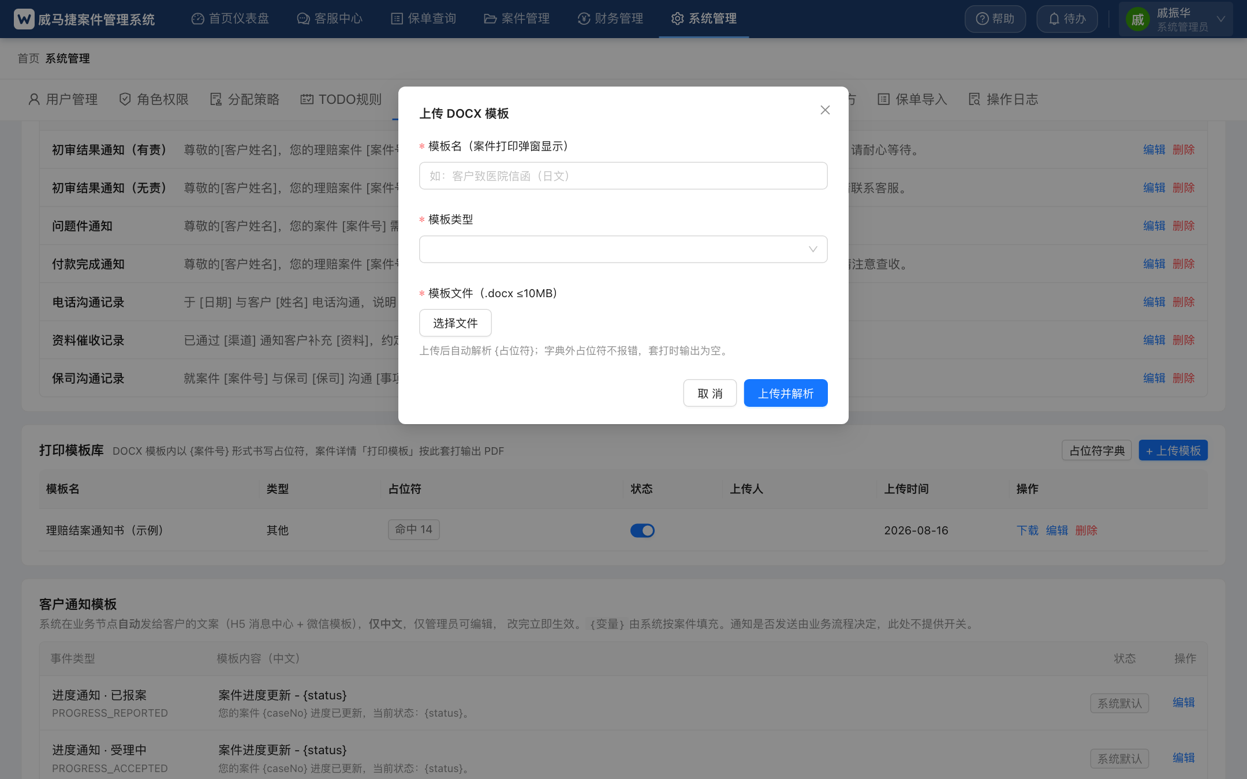Open 占位符字典 button

[1097, 451]
